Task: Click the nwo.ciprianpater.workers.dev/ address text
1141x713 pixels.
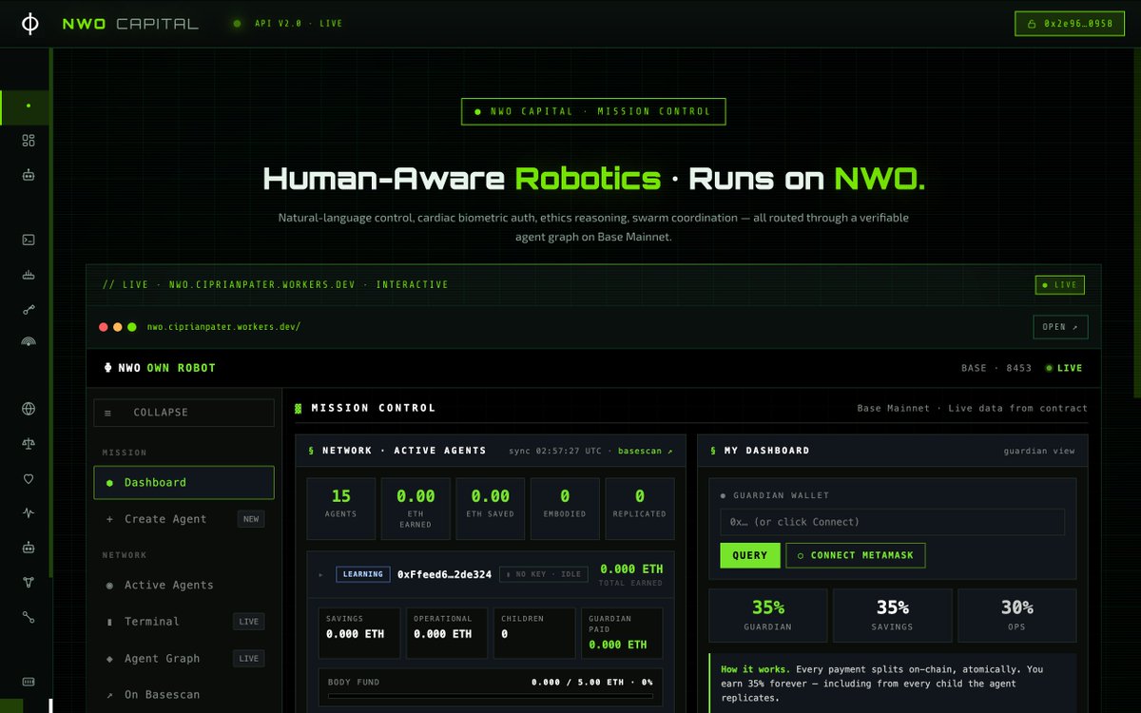Action: [223, 327]
